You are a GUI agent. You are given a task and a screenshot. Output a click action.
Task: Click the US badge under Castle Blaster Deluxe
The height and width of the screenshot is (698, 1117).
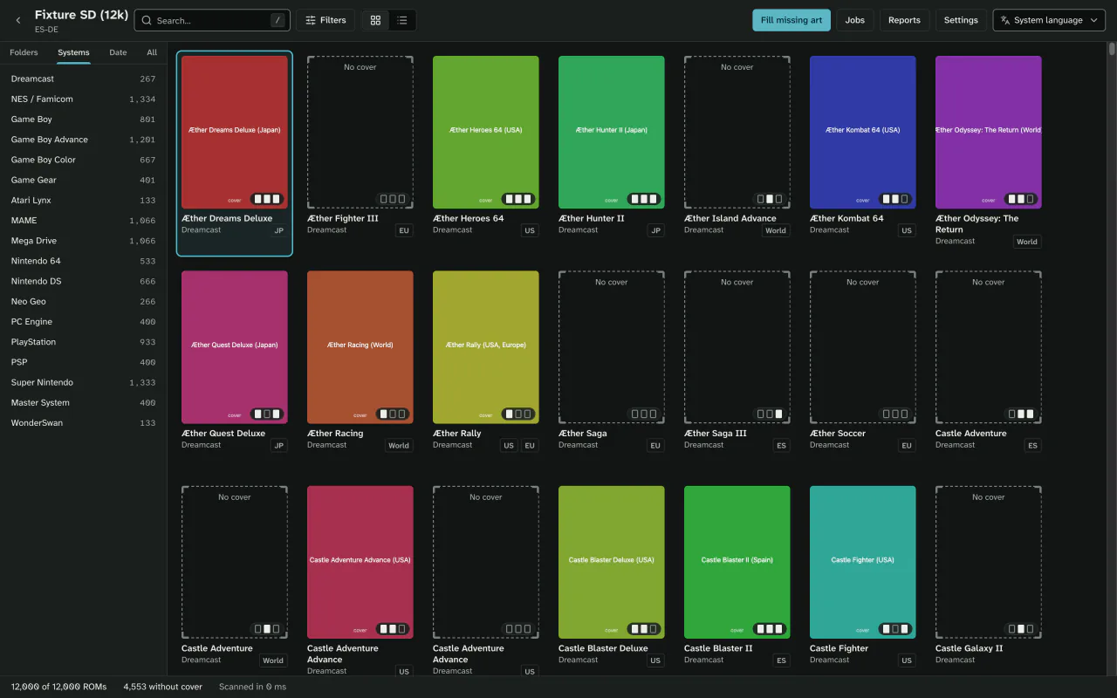(x=655, y=660)
